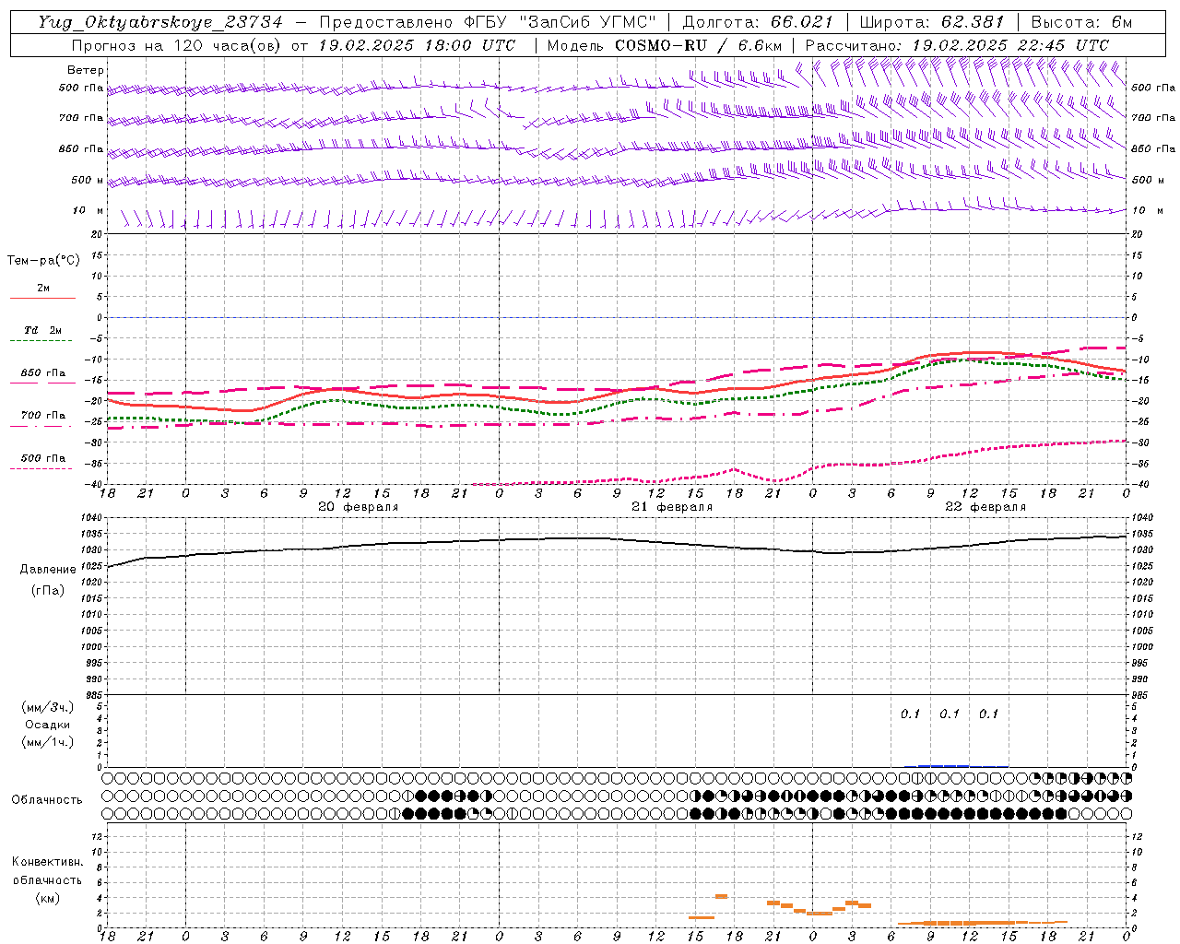Screen dimensions: 1180x944
Task: Click the Модель COSMO-RU / 6.6км label
Action: tap(664, 45)
